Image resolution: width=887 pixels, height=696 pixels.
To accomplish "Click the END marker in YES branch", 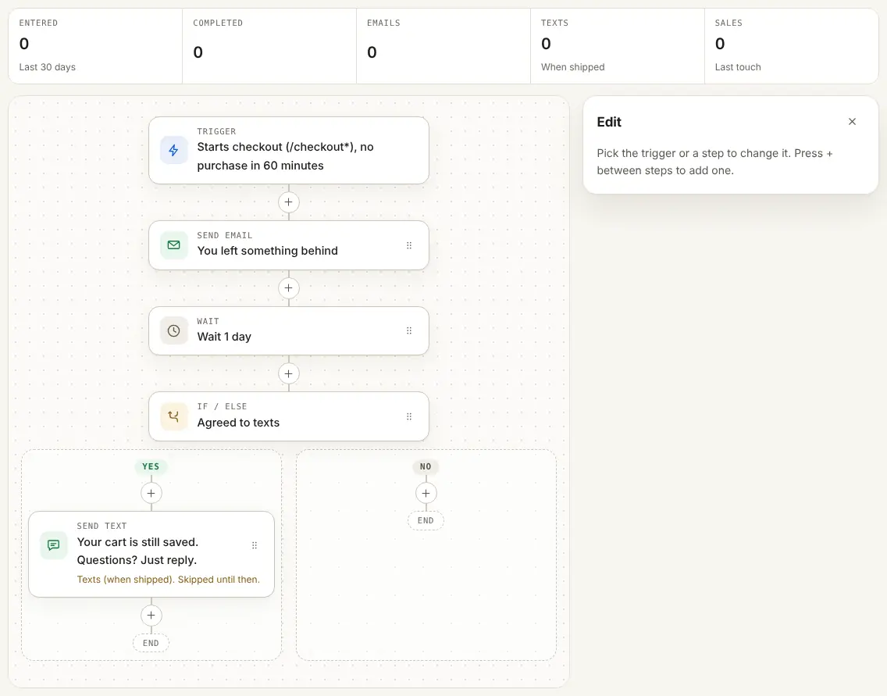I will tap(151, 643).
